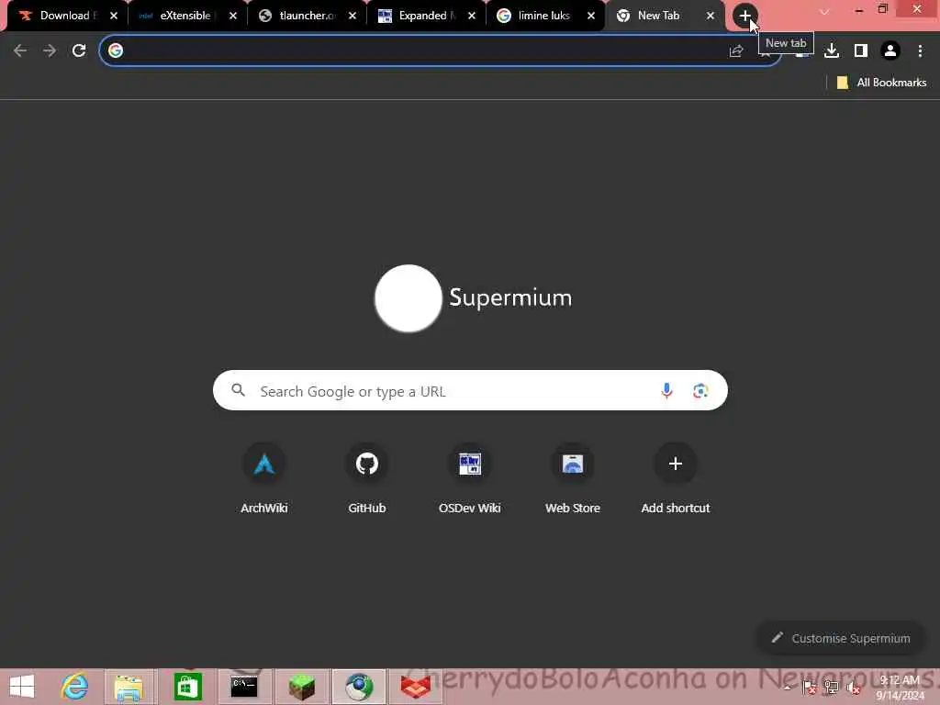The height and width of the screenshot is (705, 940).
Task: Go forward to the next page
Action: (x=50, y=50)
